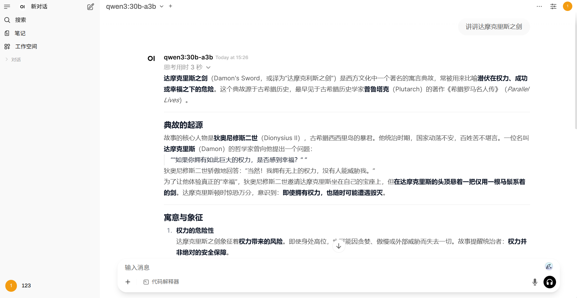
Task: Start voice input with the microphone icon
Action: point(535,282)
